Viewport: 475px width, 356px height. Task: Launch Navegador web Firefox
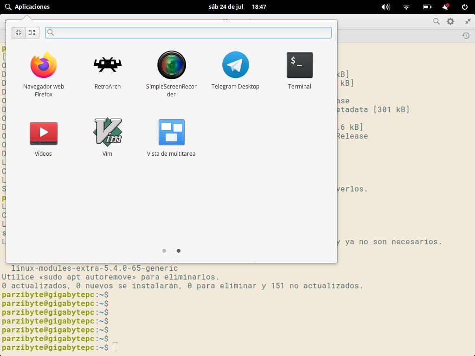(43, 74)
